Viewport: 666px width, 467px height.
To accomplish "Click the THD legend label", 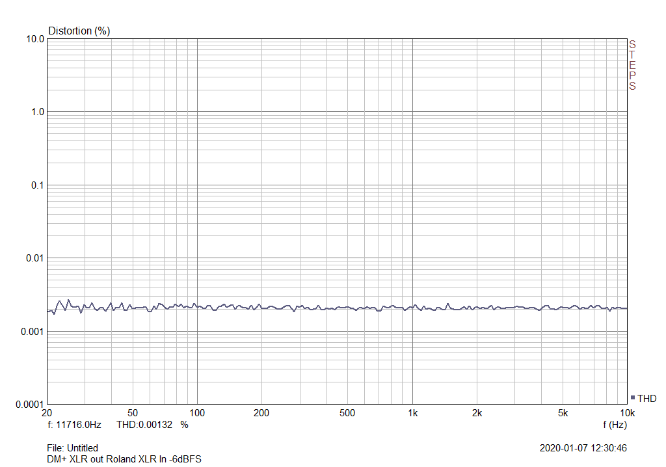I will (x=647, y=399).
